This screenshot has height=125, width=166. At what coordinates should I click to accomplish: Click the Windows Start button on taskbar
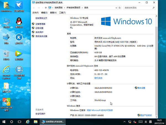coord(4,122)
